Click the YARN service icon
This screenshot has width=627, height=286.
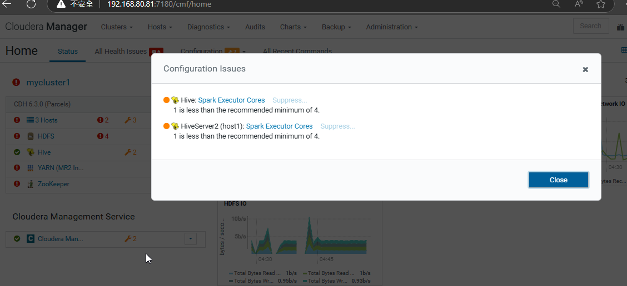[x=31, y=168]
